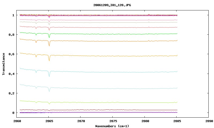The image size is (214, 128).
Task: Click the y-axis tick label 0.6
Action: [x=12, y=54]
